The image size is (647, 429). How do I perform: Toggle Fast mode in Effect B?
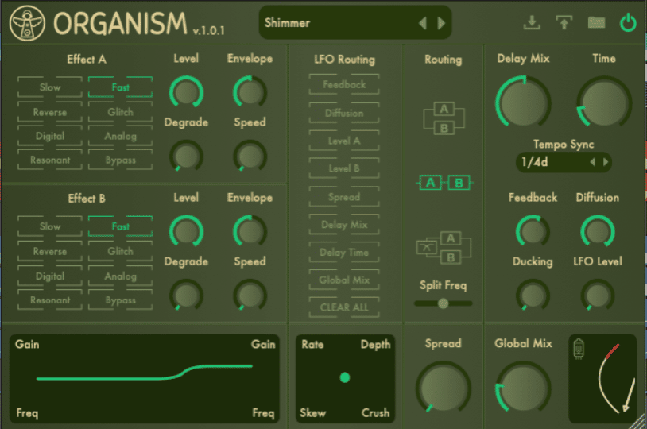pyautogui.click(x=121, y=226)
